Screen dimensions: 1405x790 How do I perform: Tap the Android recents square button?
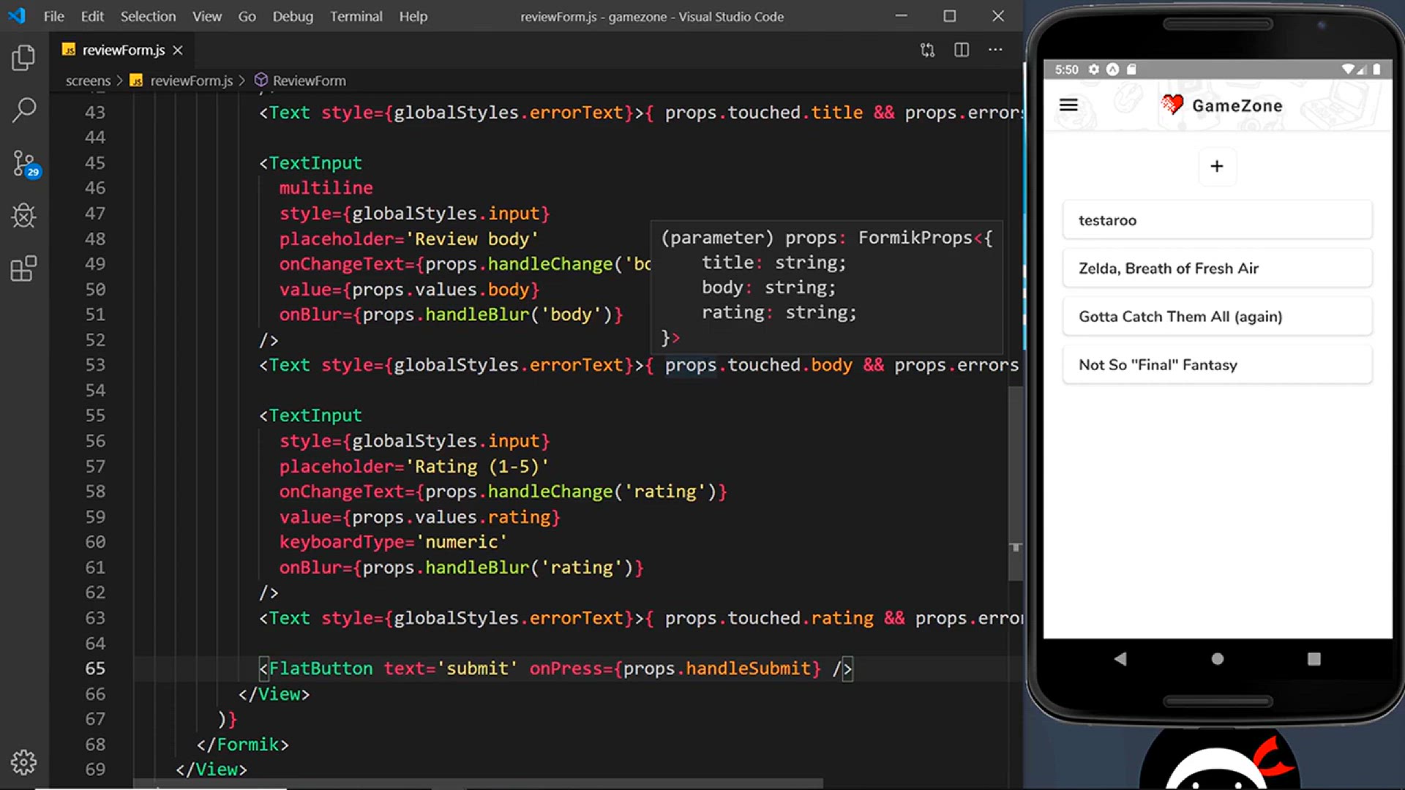1314,659
